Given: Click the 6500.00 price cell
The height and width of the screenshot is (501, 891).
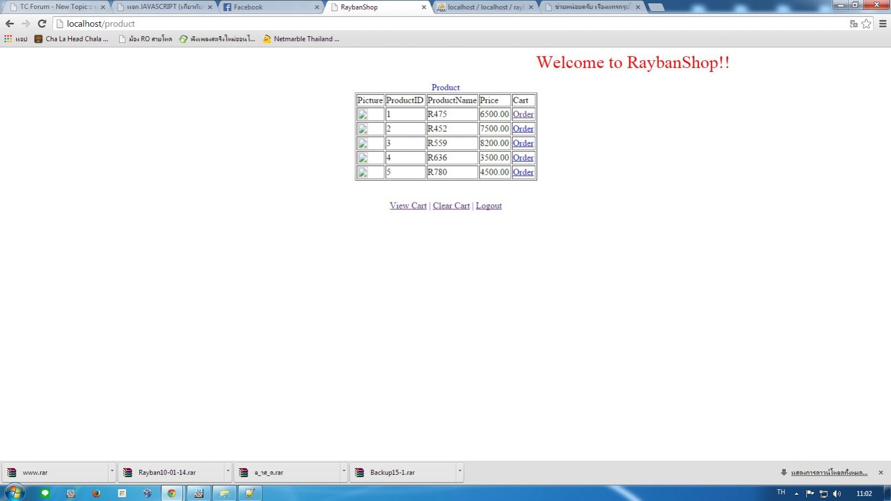Looking at the screenshot, I should click(495, 114).
